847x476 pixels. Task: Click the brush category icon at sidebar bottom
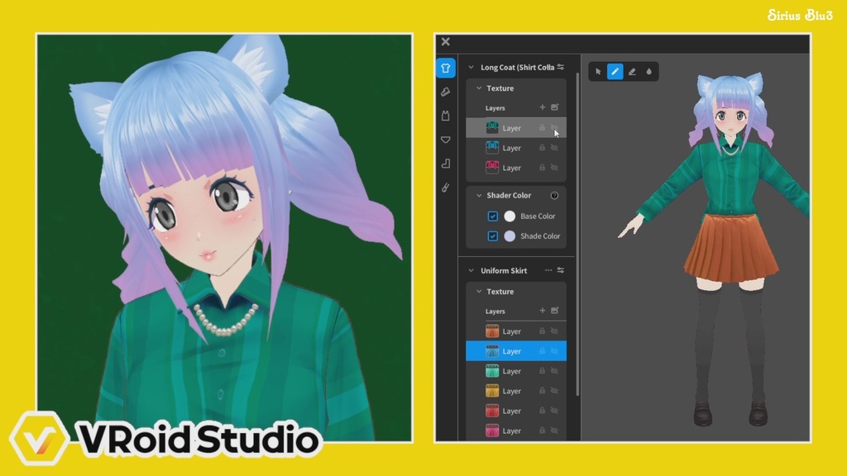(445, 188)
